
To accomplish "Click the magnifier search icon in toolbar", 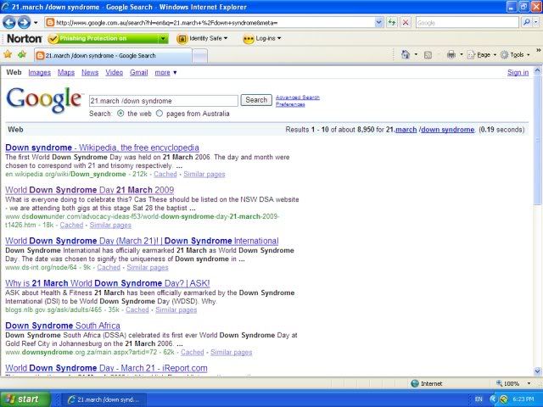I will tap(526, 23).
